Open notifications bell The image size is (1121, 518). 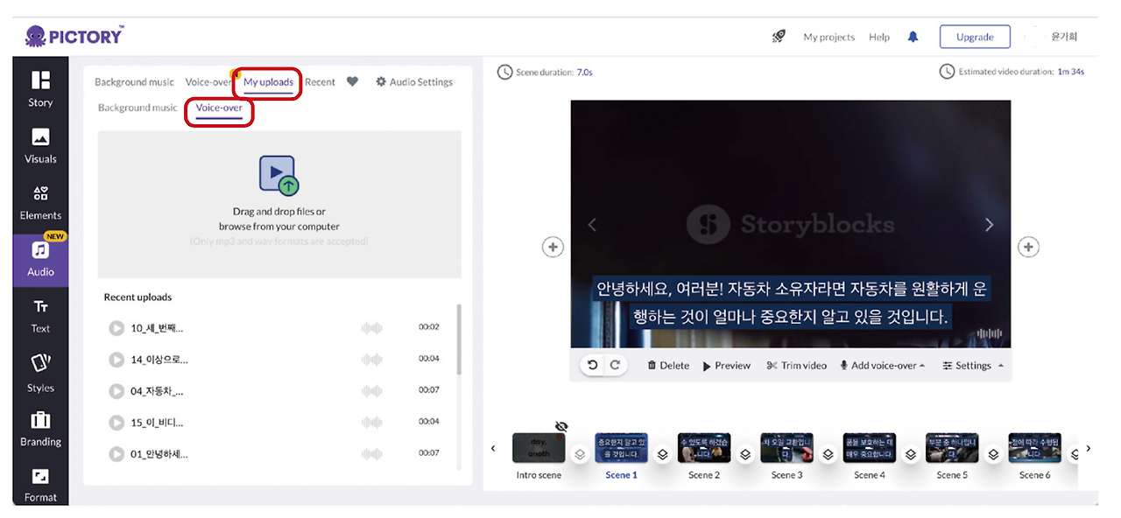913,37
